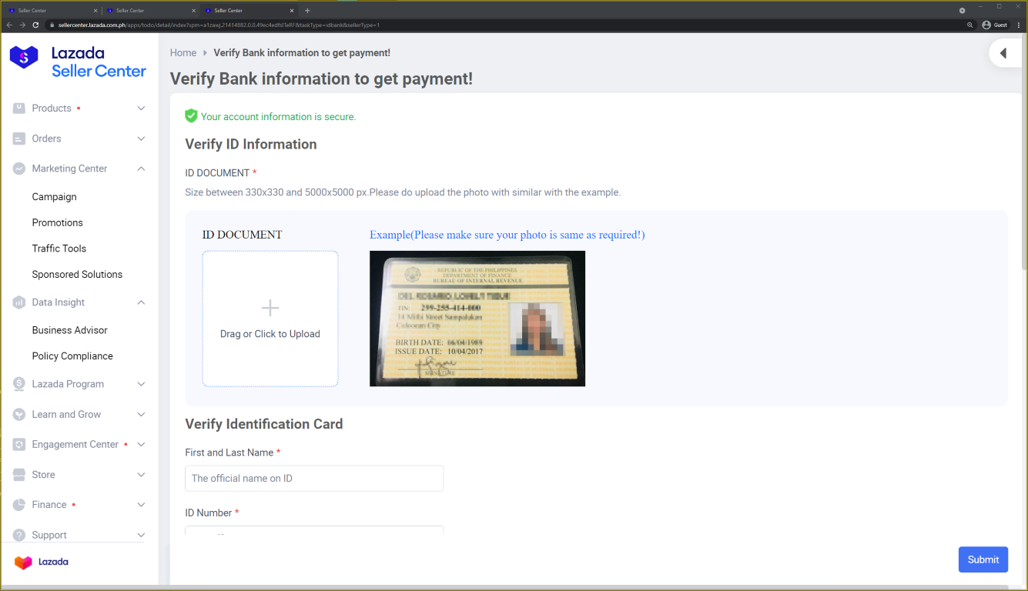The width and height of the screenshot is (1028, 591).
Task: Collapse the Marketing Center section chevron
Action: click(141, 169)
